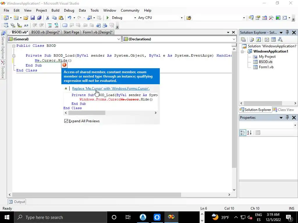Click the New Project toolbar icon
Screen dimensions: 298x223
coord(6,18)
